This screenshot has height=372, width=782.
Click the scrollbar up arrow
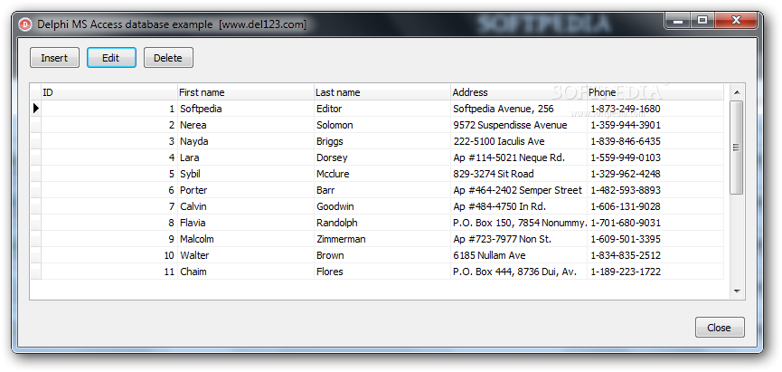click(736, 92)
